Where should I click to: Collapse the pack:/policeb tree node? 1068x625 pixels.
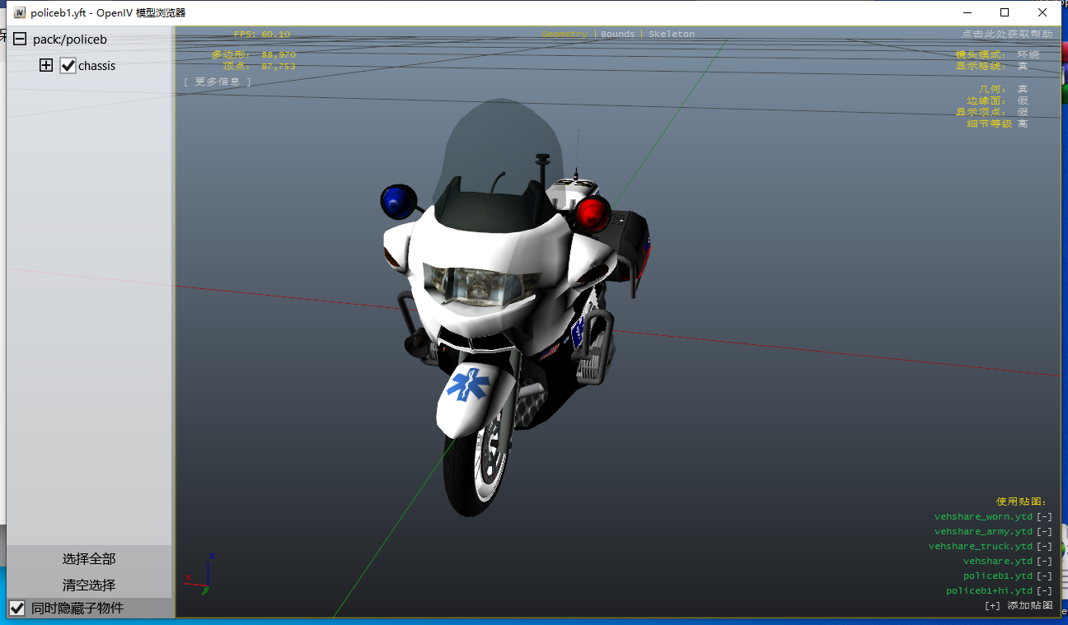point(20,39)
